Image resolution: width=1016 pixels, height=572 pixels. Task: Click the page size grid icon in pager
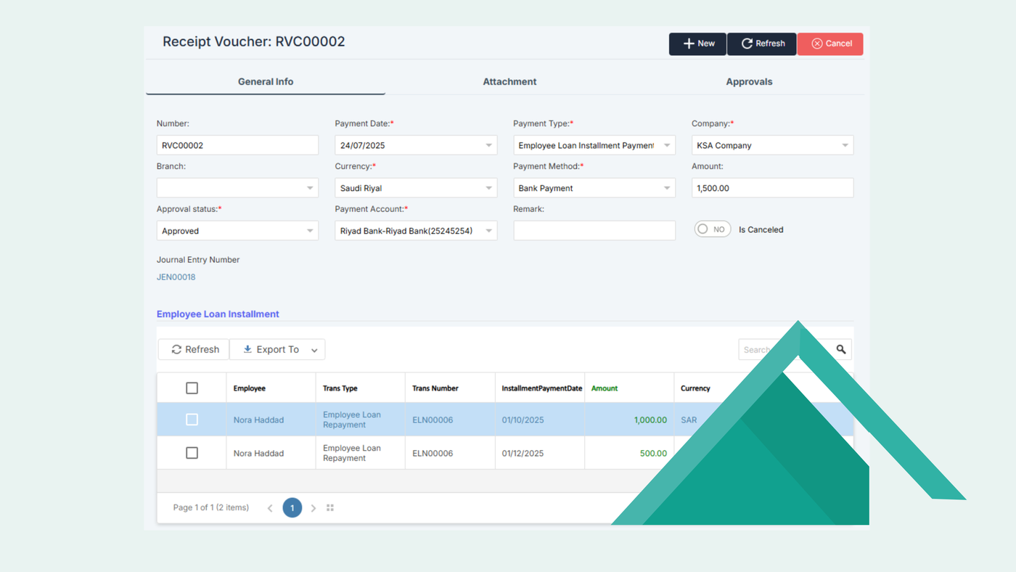click(330, 508)
